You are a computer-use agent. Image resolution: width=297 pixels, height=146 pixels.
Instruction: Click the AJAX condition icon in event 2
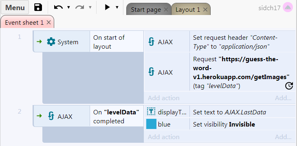coord(51,116)
